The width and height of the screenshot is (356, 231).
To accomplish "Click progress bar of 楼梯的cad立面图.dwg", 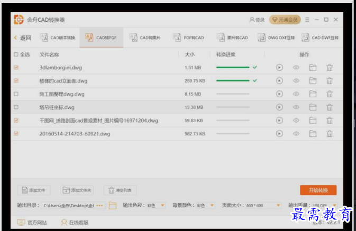I will [233, 80].
